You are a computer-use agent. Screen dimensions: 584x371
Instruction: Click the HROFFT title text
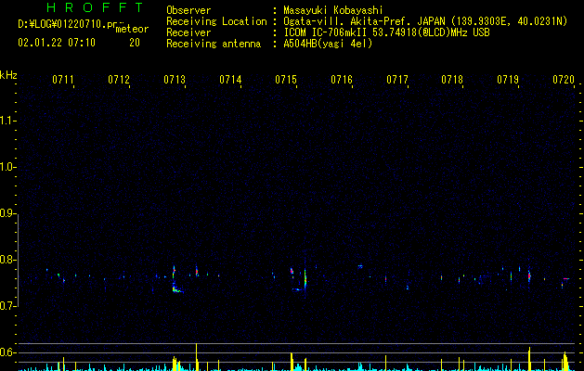point(95,7)
